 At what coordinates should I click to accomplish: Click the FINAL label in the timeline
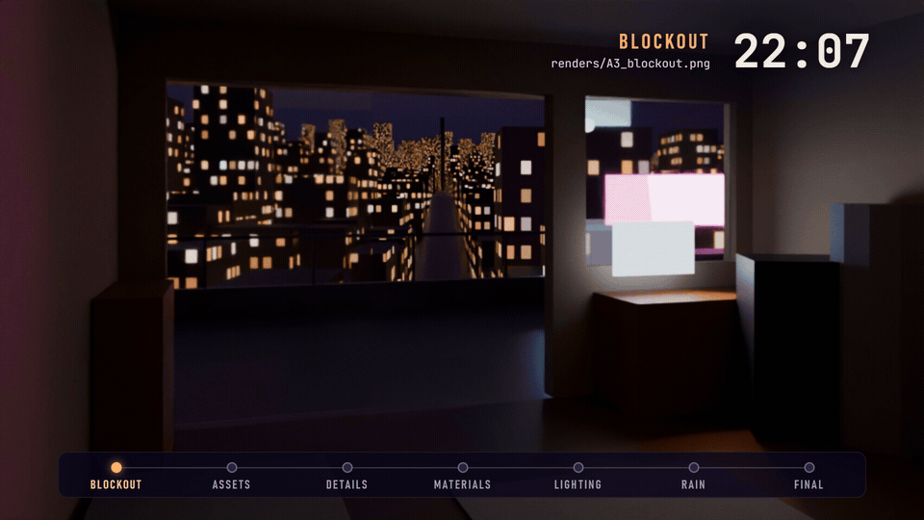[x=809, y=484]
